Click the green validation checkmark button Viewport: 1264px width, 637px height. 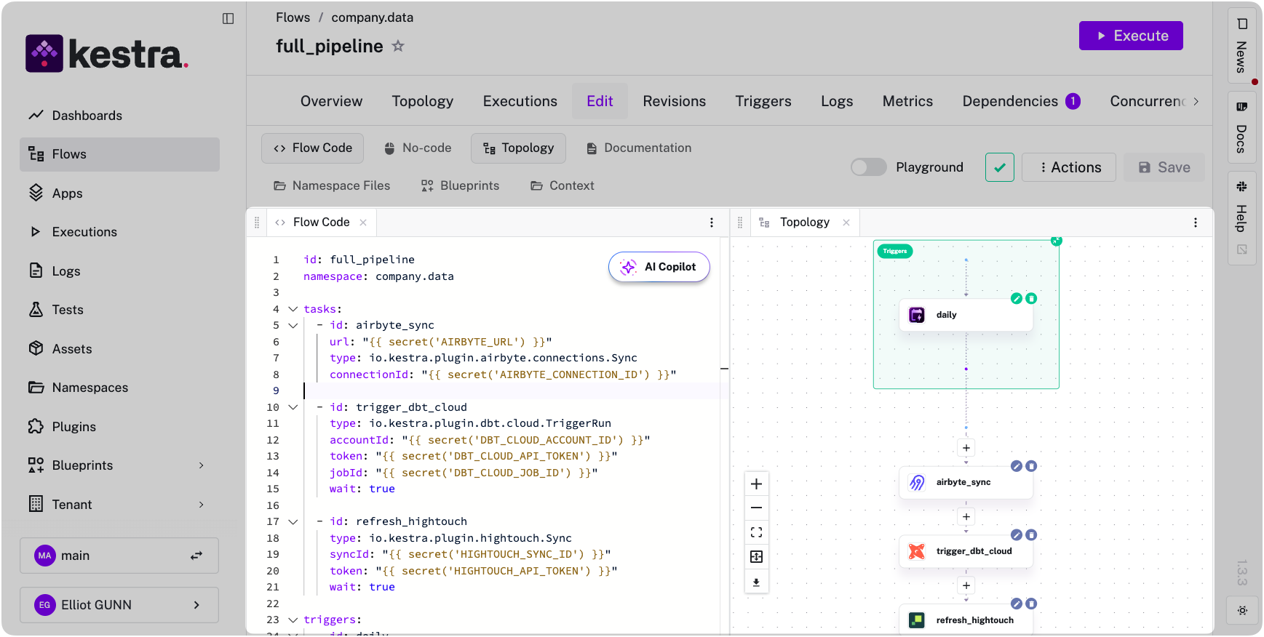click(x=1000, y=167)
